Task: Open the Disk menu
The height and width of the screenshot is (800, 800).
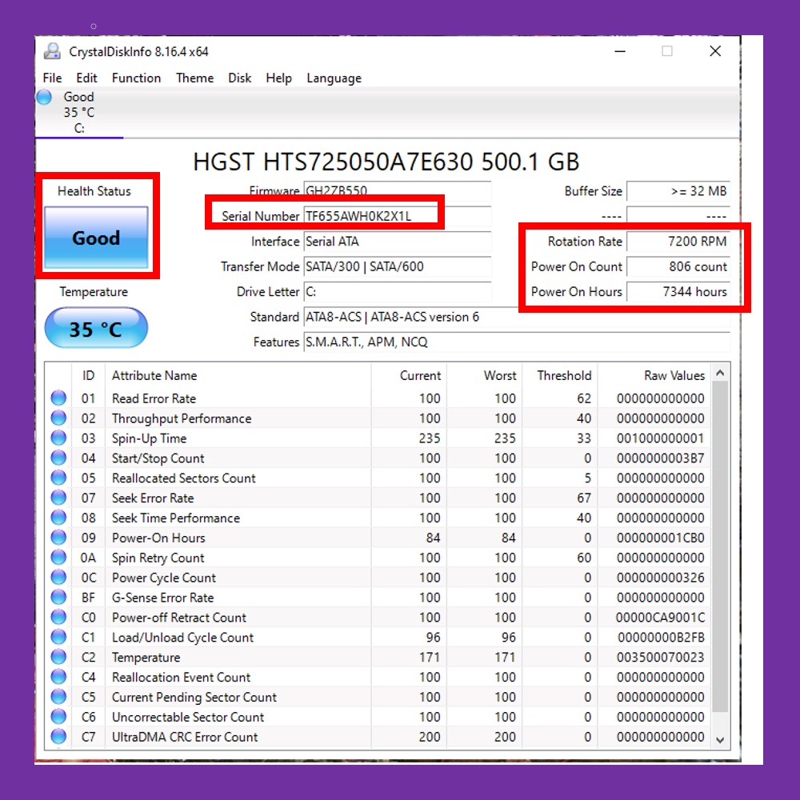Action: coord(239,78)
